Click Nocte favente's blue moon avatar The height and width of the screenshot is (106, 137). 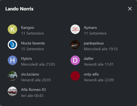[12, 45]
